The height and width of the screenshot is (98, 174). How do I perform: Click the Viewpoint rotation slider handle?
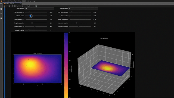pyautogui.click(x=76, y=23)
